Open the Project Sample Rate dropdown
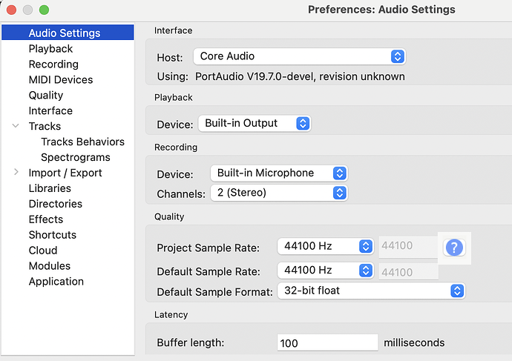 [326, 247]
